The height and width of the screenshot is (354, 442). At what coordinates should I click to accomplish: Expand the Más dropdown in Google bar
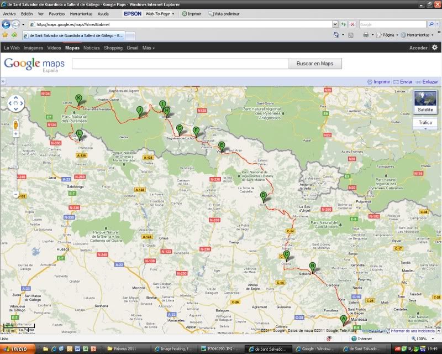pos(148,48)
